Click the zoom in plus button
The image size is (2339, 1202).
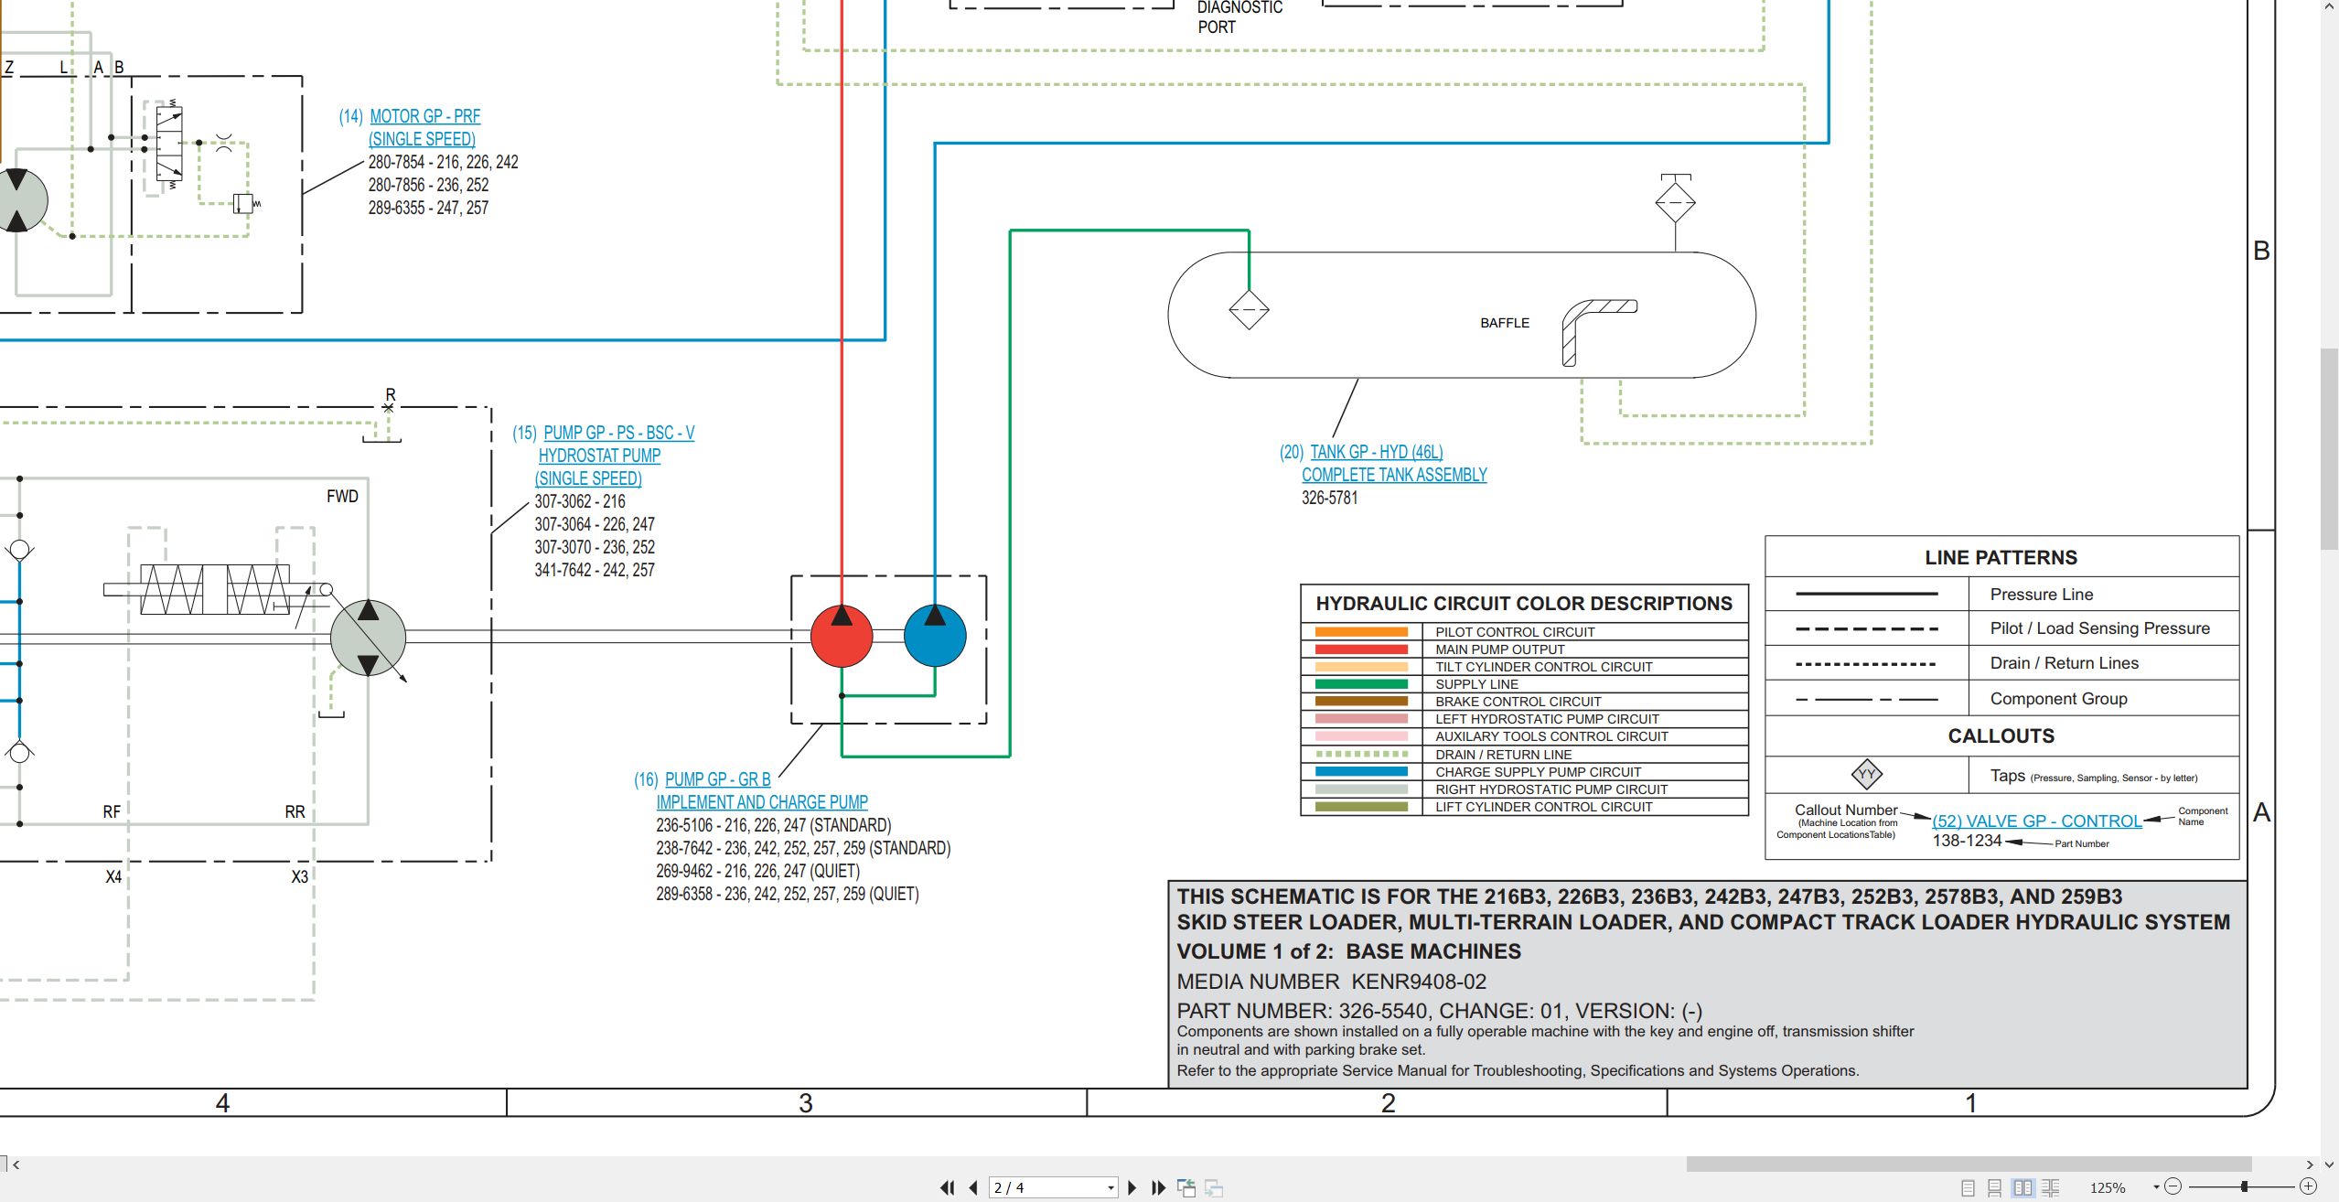click(x=2308, y=1186)
